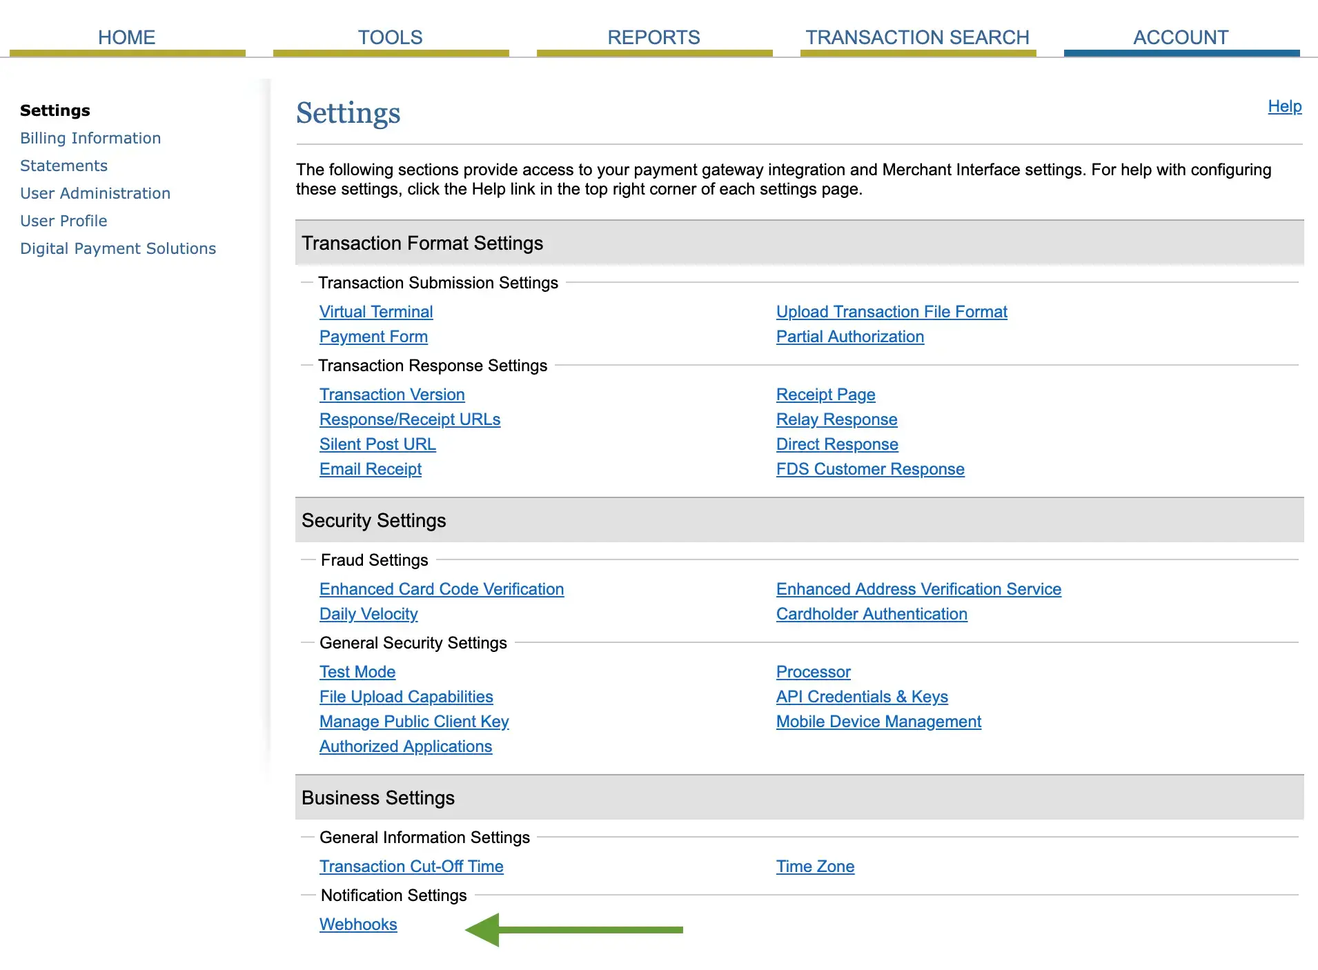Click the Response/Receipt URLs link

click(410, 419)
